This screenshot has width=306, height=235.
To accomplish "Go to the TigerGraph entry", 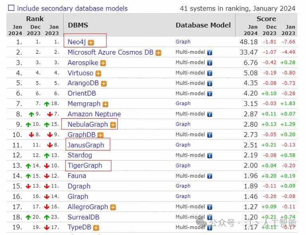I will [85, 165].
